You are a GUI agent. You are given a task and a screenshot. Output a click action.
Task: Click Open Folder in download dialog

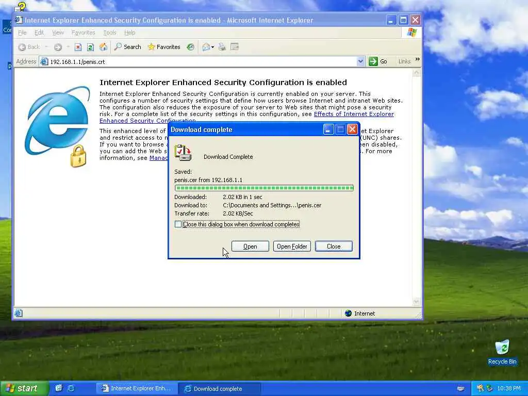click(x=292, y=246)
